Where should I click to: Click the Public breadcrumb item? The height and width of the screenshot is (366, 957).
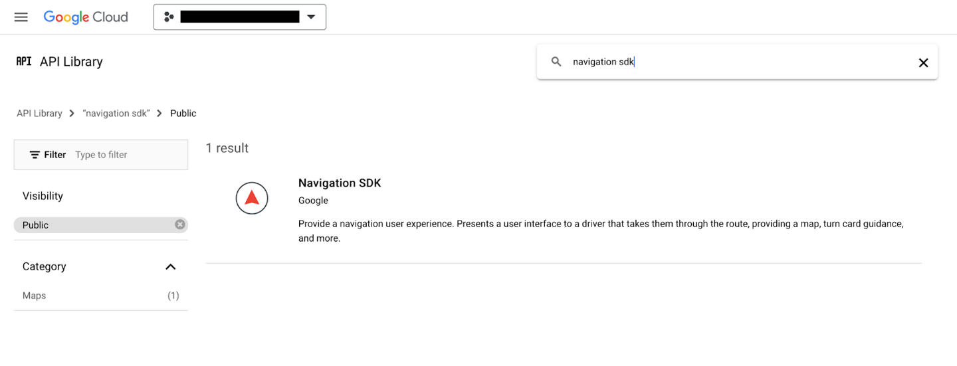pyautogui.click(x=183, y=114)
